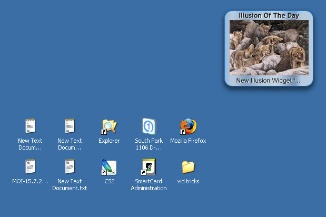Select the CS2 feather shortcut icon
326x217 pixels.
[109, 167]
